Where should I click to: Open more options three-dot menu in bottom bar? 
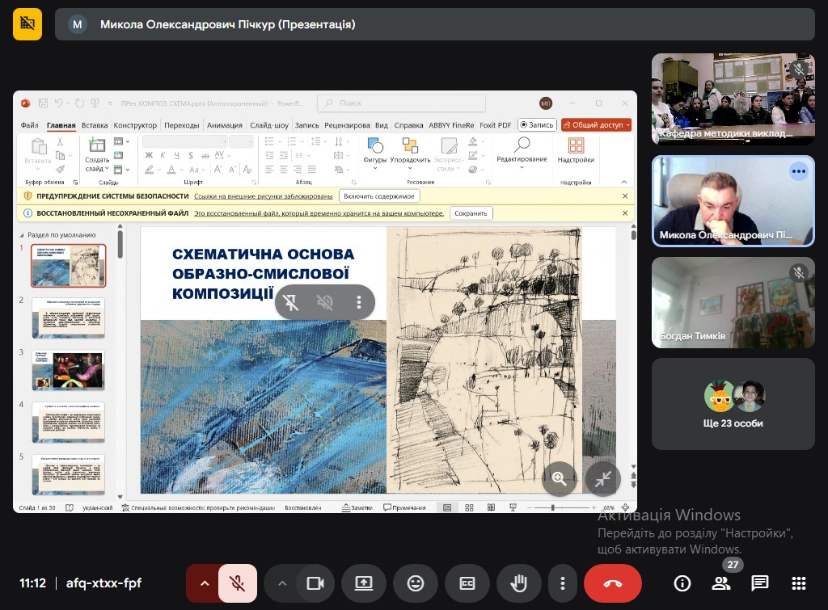[x=562, y=583]
